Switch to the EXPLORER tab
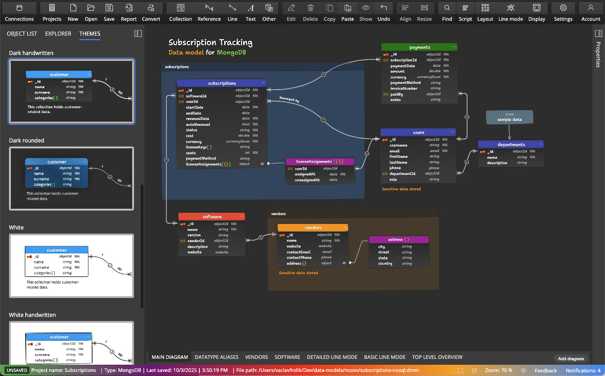This screenshot has height=376, width=605. pos(58,34)
